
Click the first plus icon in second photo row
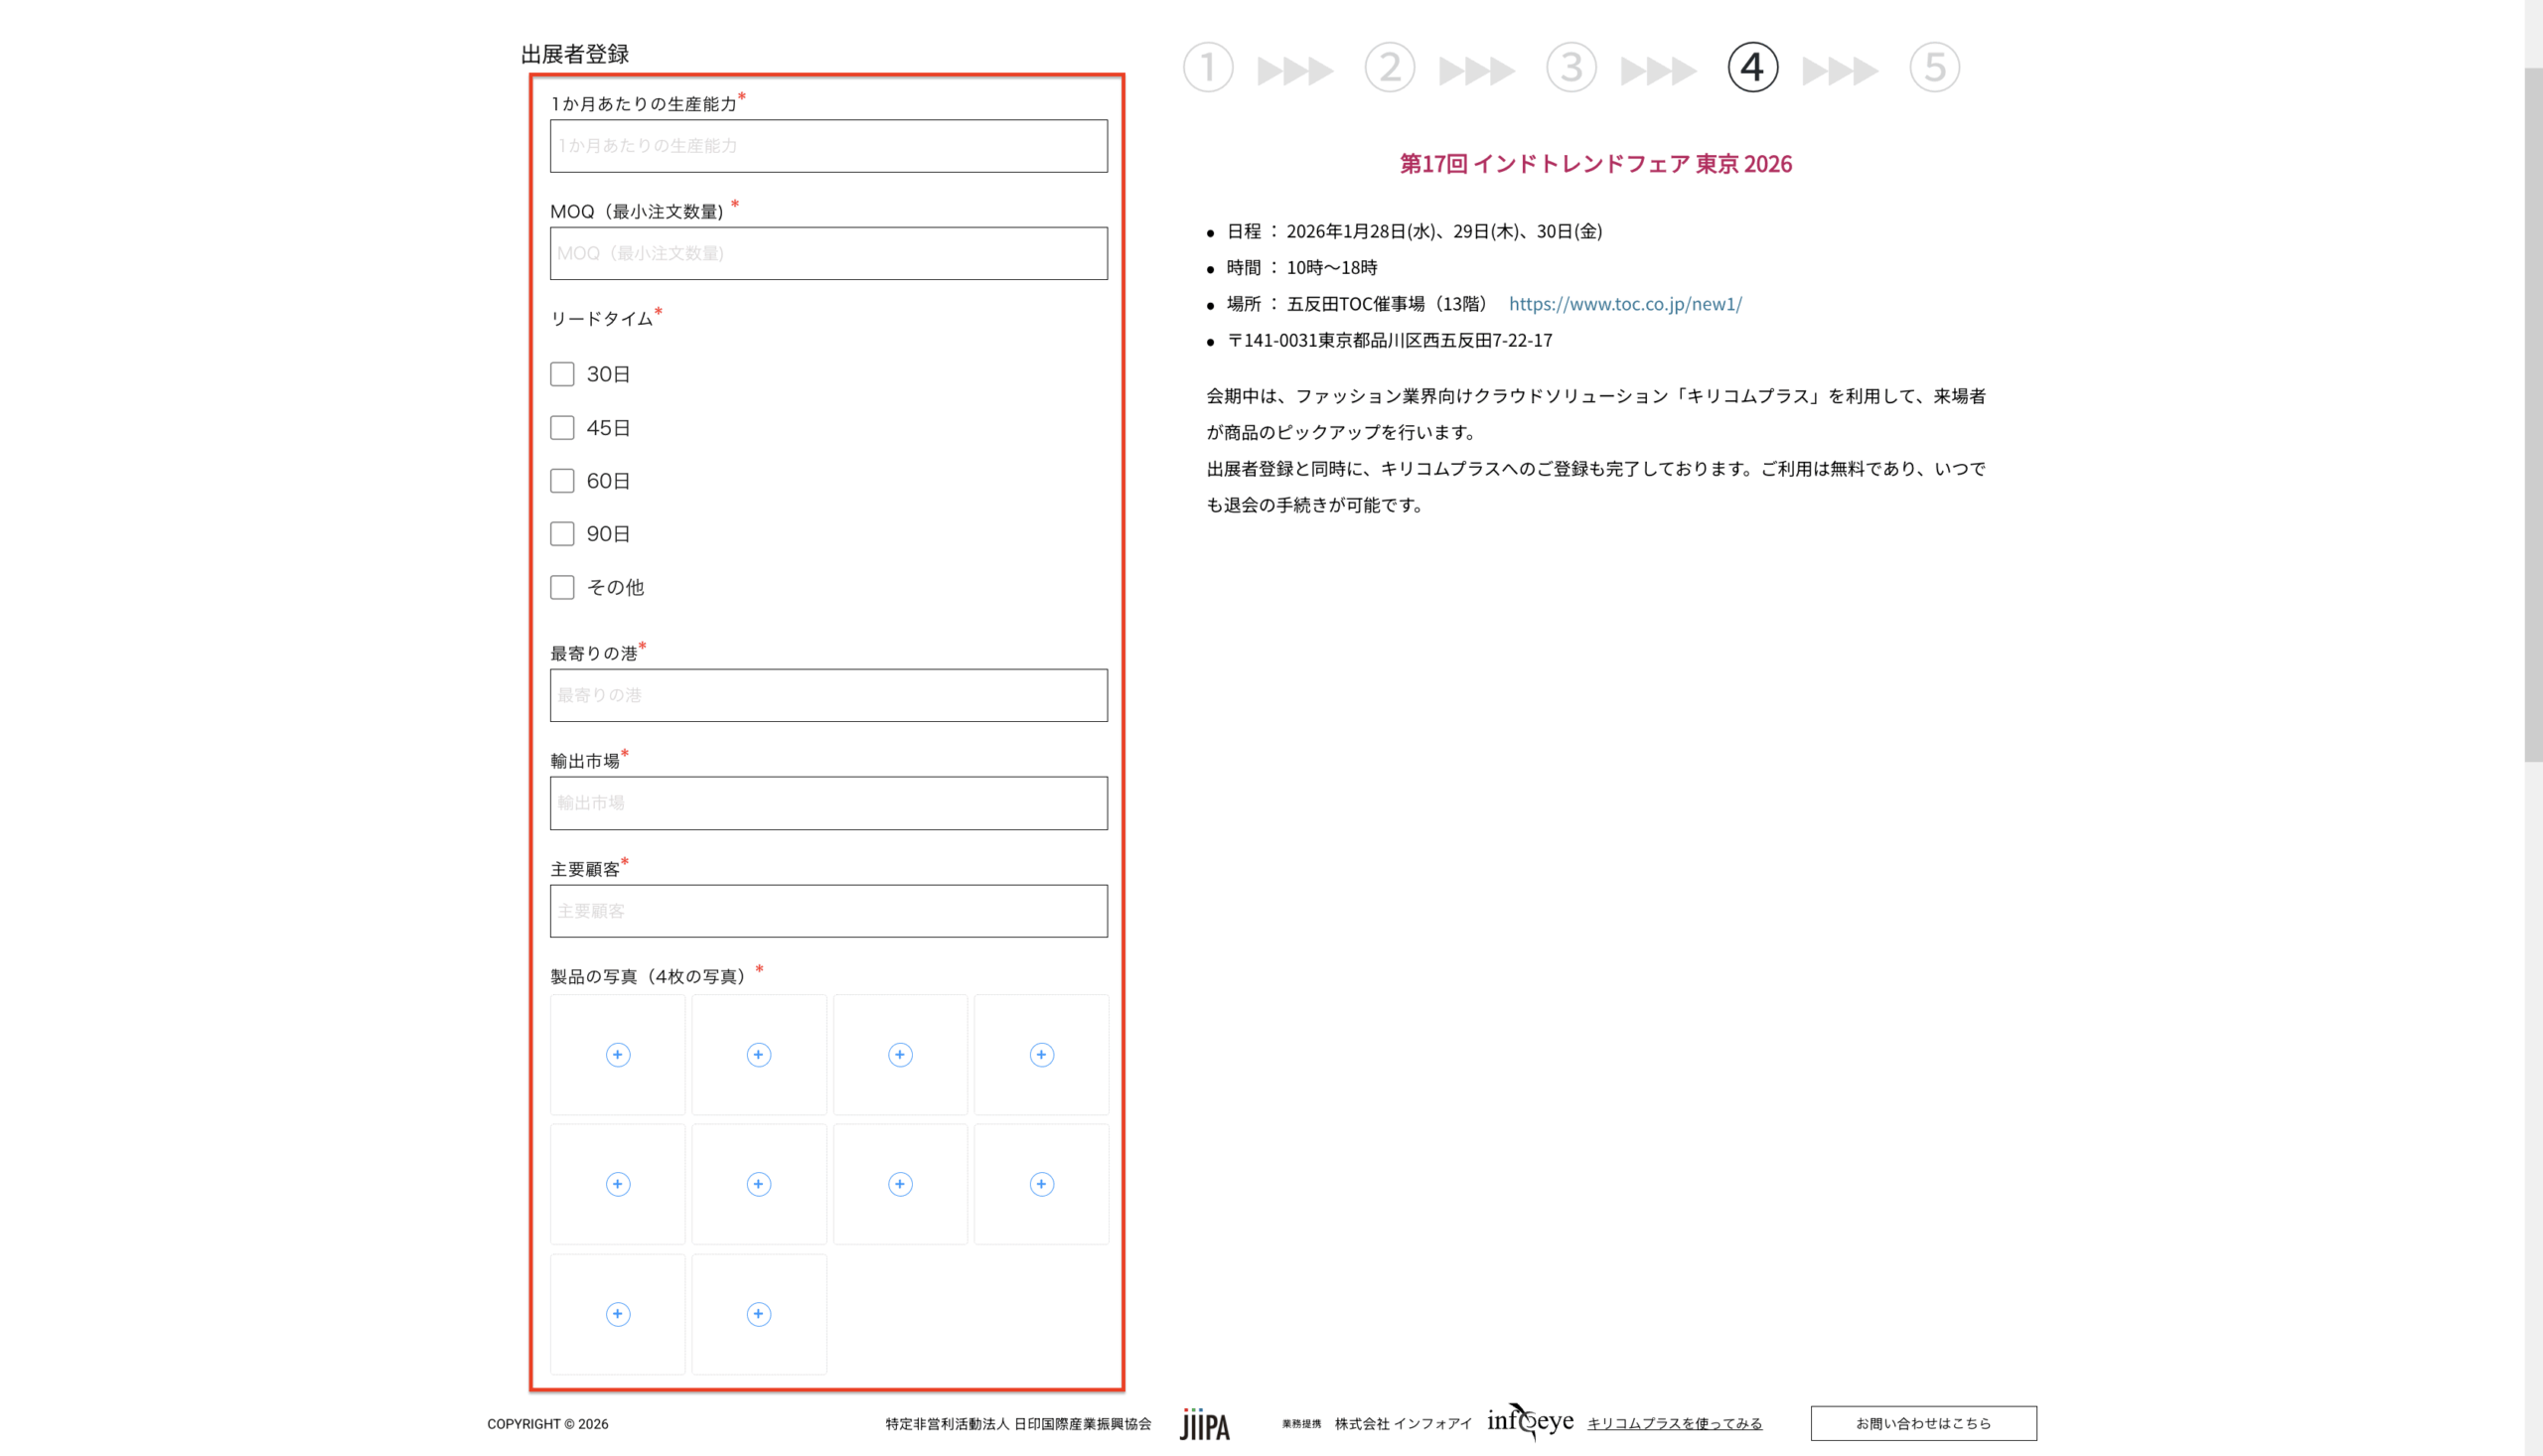[x=617, y=1184]
